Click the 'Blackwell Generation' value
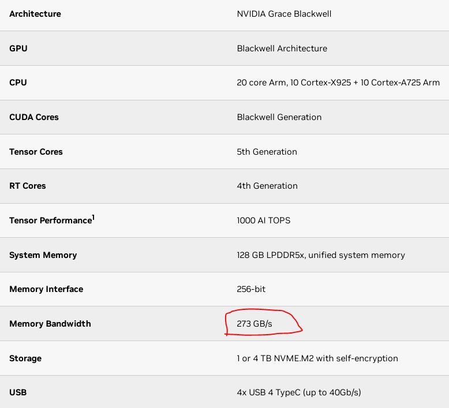 (x=279, y=117)
